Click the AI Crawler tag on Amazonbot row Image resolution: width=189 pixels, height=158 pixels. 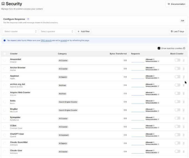tap(63, 61)
